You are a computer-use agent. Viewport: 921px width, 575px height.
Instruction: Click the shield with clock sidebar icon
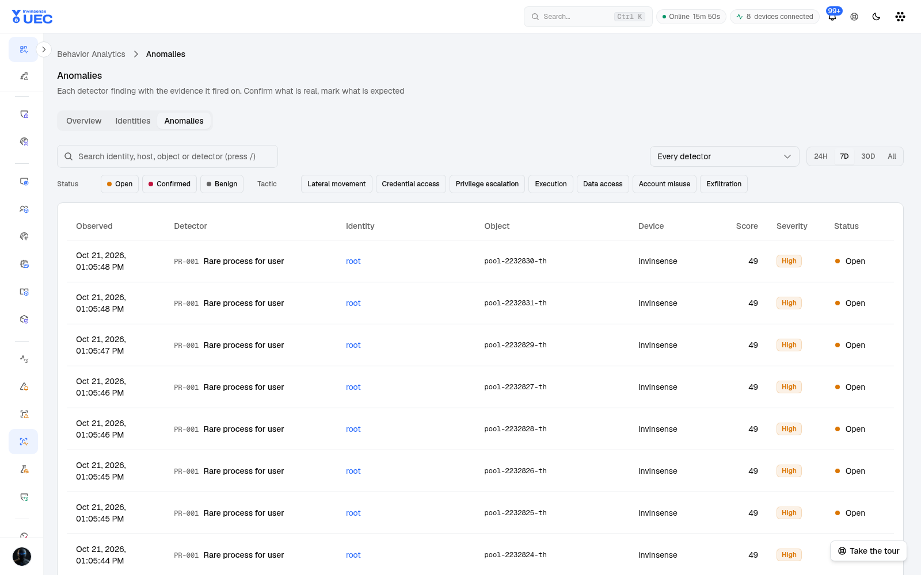point(24,497)
